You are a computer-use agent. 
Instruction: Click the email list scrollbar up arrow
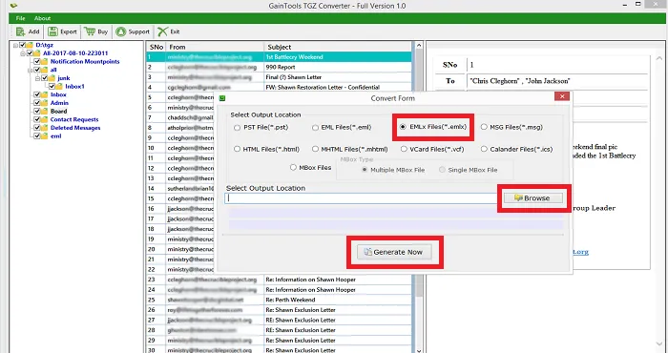pyautogui.click(x=419, y=45)
